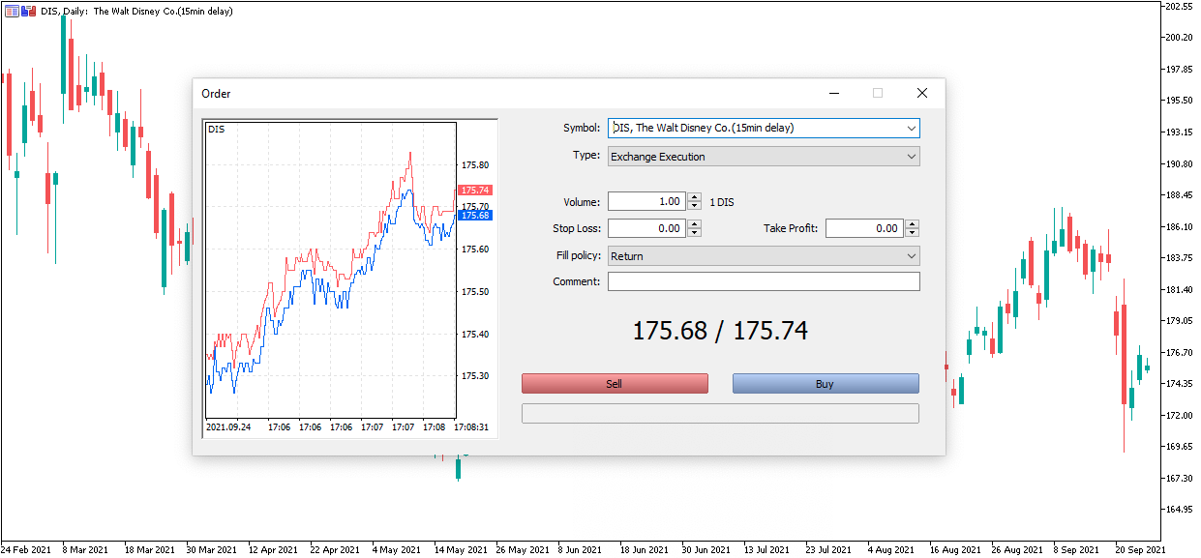1201x558 pixels.
Task: Increase Stop Loss with the up arrow
Action: pyautogui.click(x=695, y=224)
